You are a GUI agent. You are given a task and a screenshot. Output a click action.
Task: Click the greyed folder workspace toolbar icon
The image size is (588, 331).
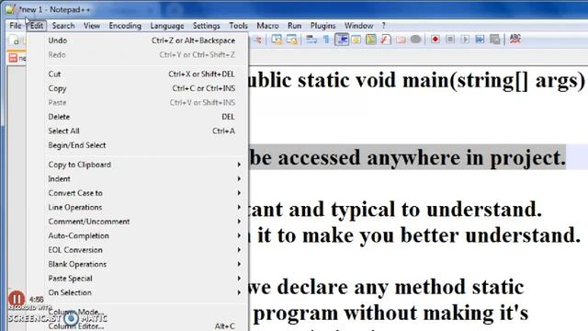(401, 40)
